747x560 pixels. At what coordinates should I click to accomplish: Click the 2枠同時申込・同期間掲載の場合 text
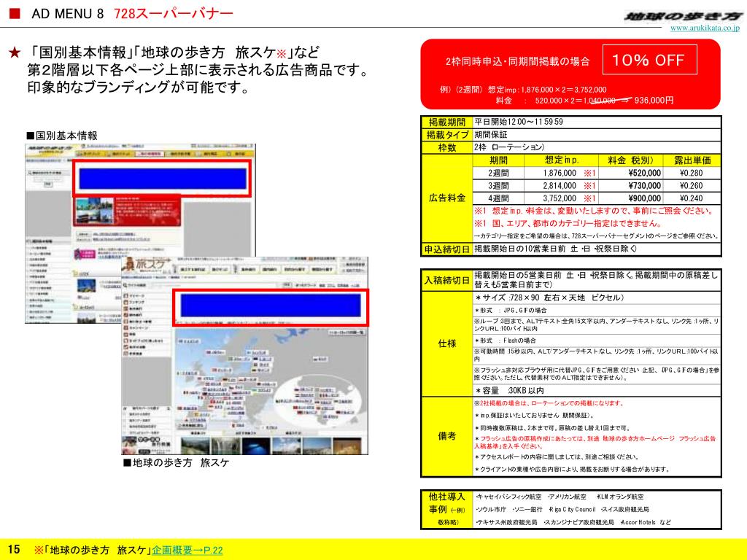[x=517, y=61]
